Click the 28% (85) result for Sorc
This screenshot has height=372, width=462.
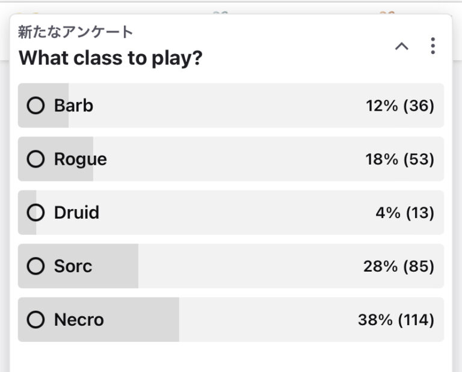pos(399,266)
